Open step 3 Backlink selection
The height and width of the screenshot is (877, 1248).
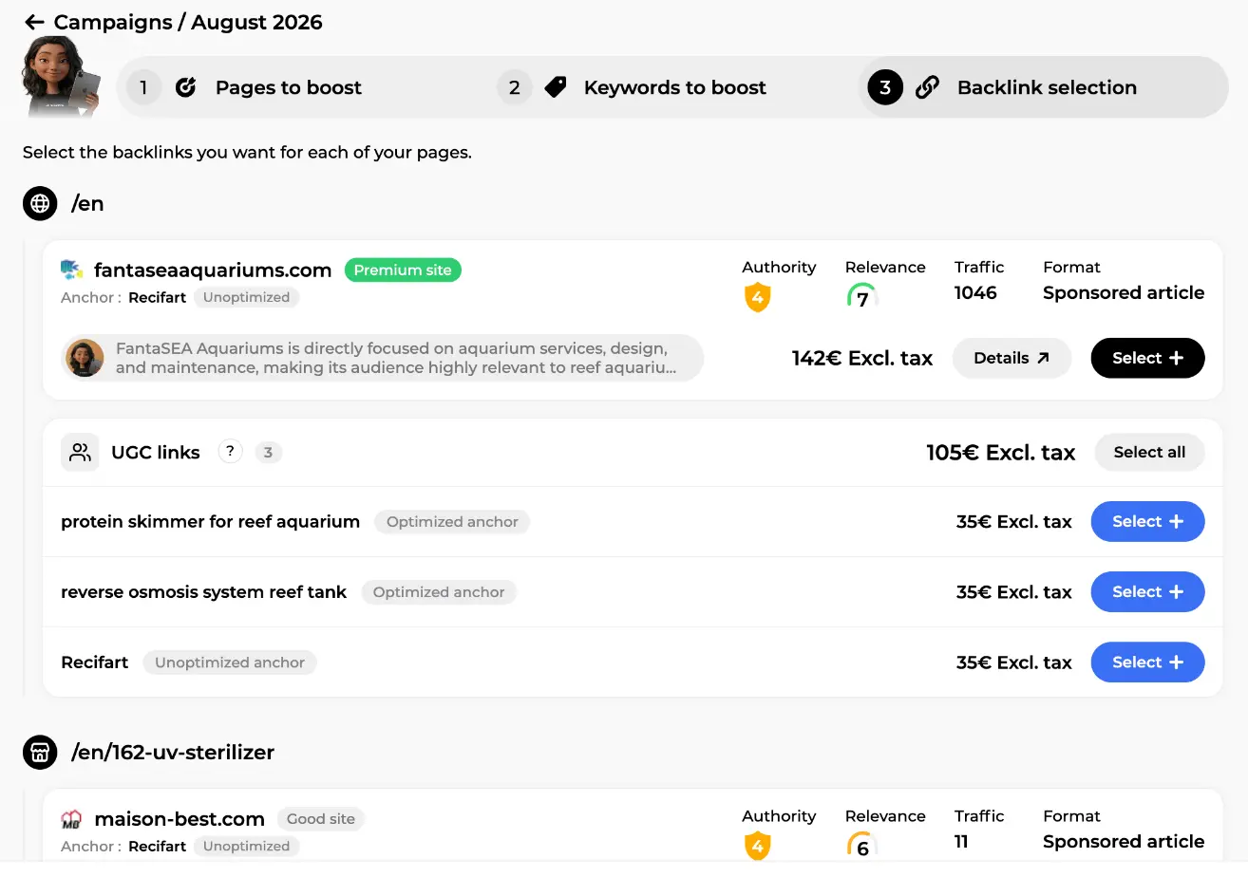(x=1043, y=87)
